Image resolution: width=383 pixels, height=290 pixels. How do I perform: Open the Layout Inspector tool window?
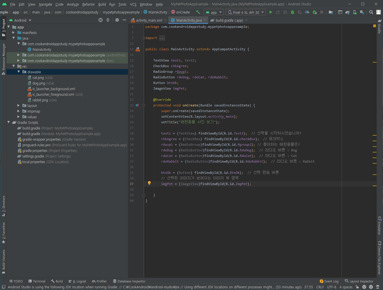pos(359,281)
